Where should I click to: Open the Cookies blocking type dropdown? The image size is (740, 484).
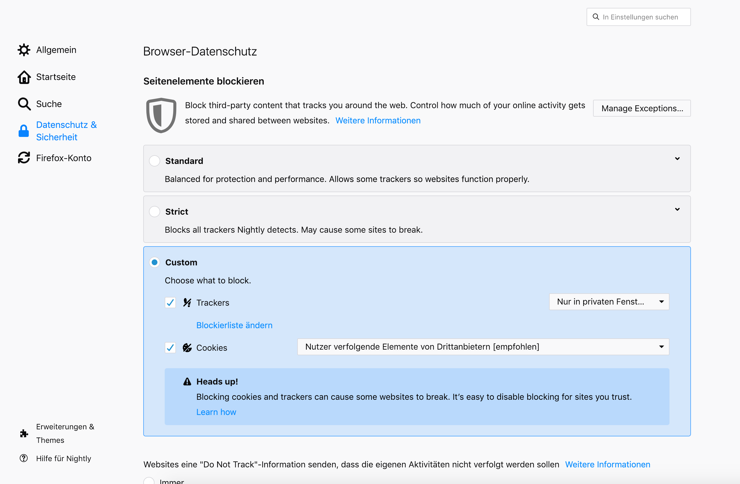click(x=483, y=347)
